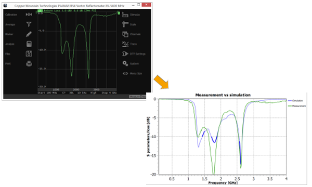
Task: Close the reflectometer window
Action: 147,5
